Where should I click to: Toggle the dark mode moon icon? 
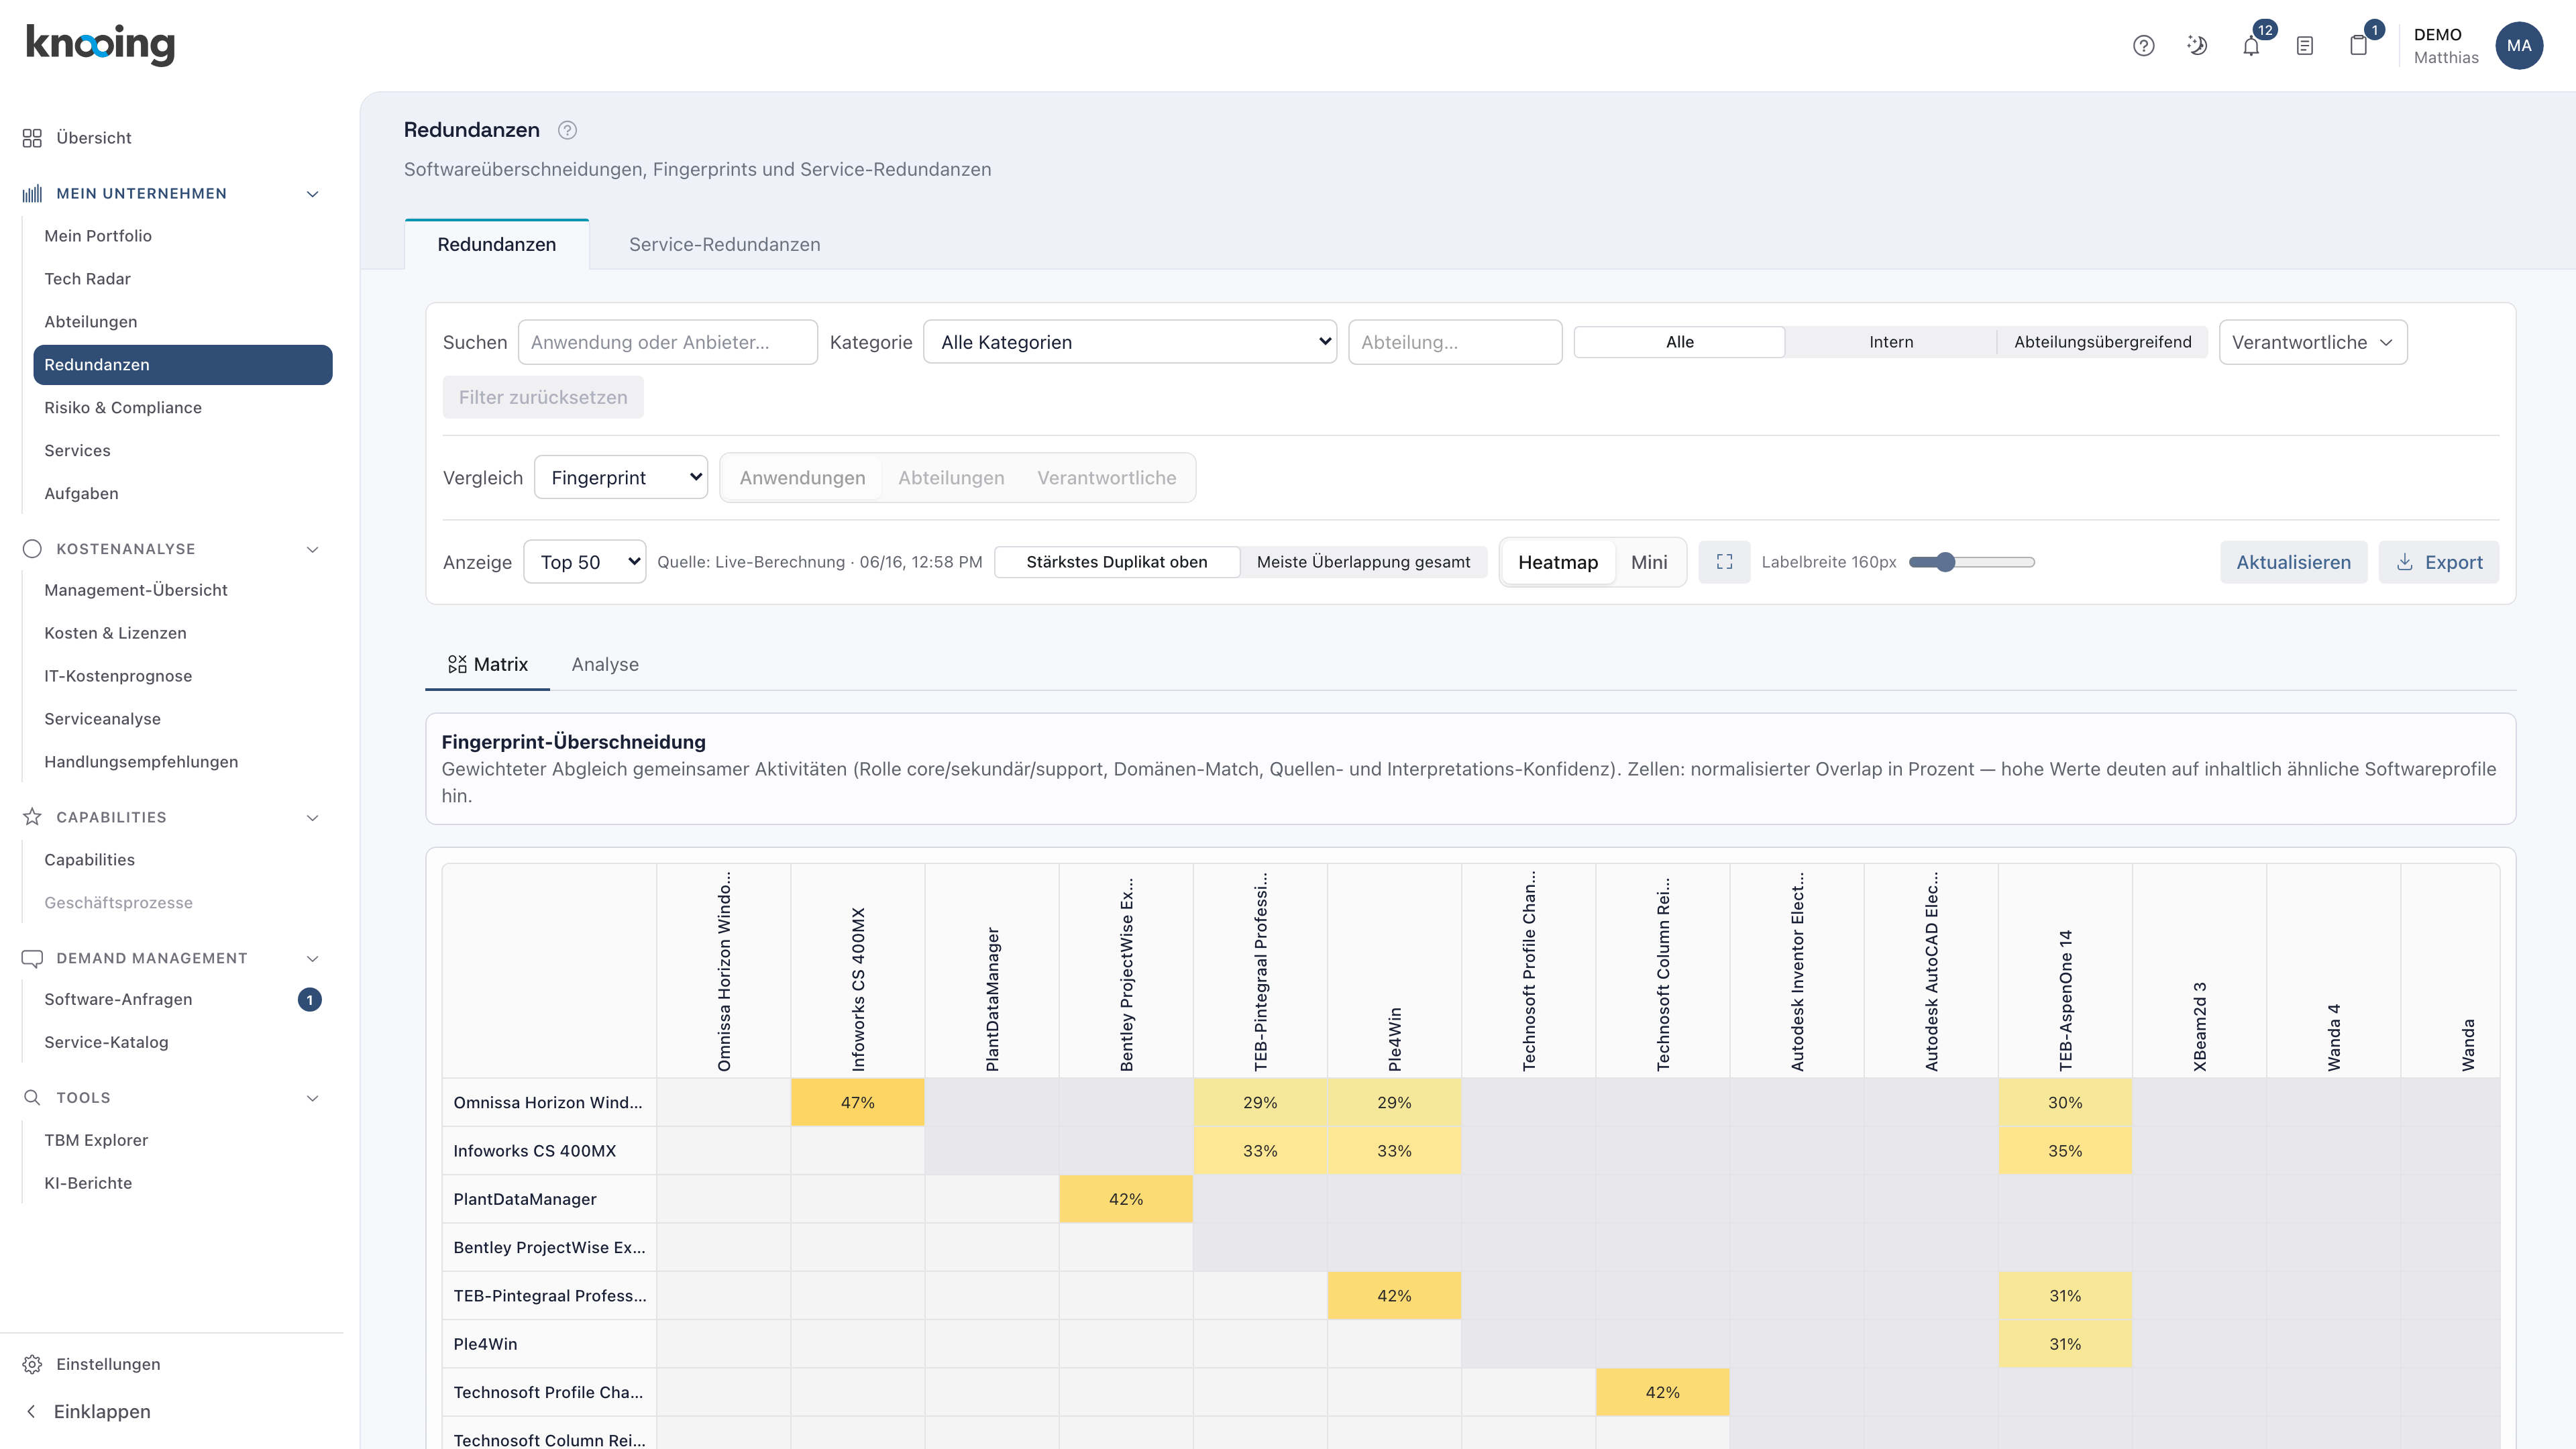pos(2197,46)
